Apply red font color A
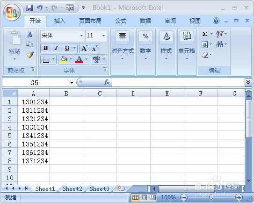 pos(79,59)
